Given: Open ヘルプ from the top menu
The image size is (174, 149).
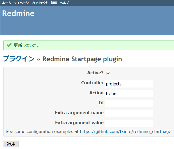Looking at the screenshot, I should click(64, 3).
